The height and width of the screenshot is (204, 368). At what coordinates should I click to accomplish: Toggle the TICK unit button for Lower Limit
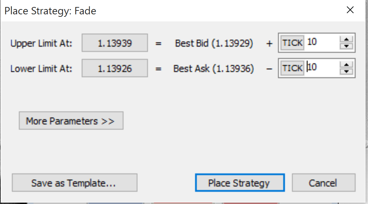[292, 68]
